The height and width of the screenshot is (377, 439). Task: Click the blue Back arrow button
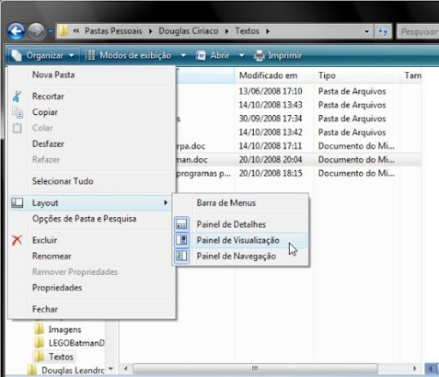tap(16, 31)
